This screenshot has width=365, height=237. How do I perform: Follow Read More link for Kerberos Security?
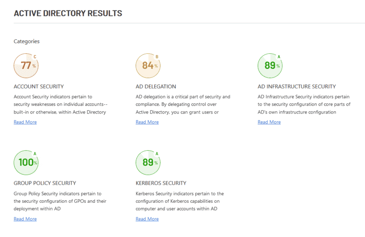point(147,219)
